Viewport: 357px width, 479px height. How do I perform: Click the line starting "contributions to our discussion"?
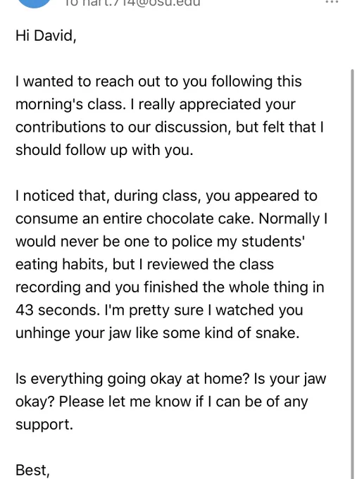click(x=170, y=127)
